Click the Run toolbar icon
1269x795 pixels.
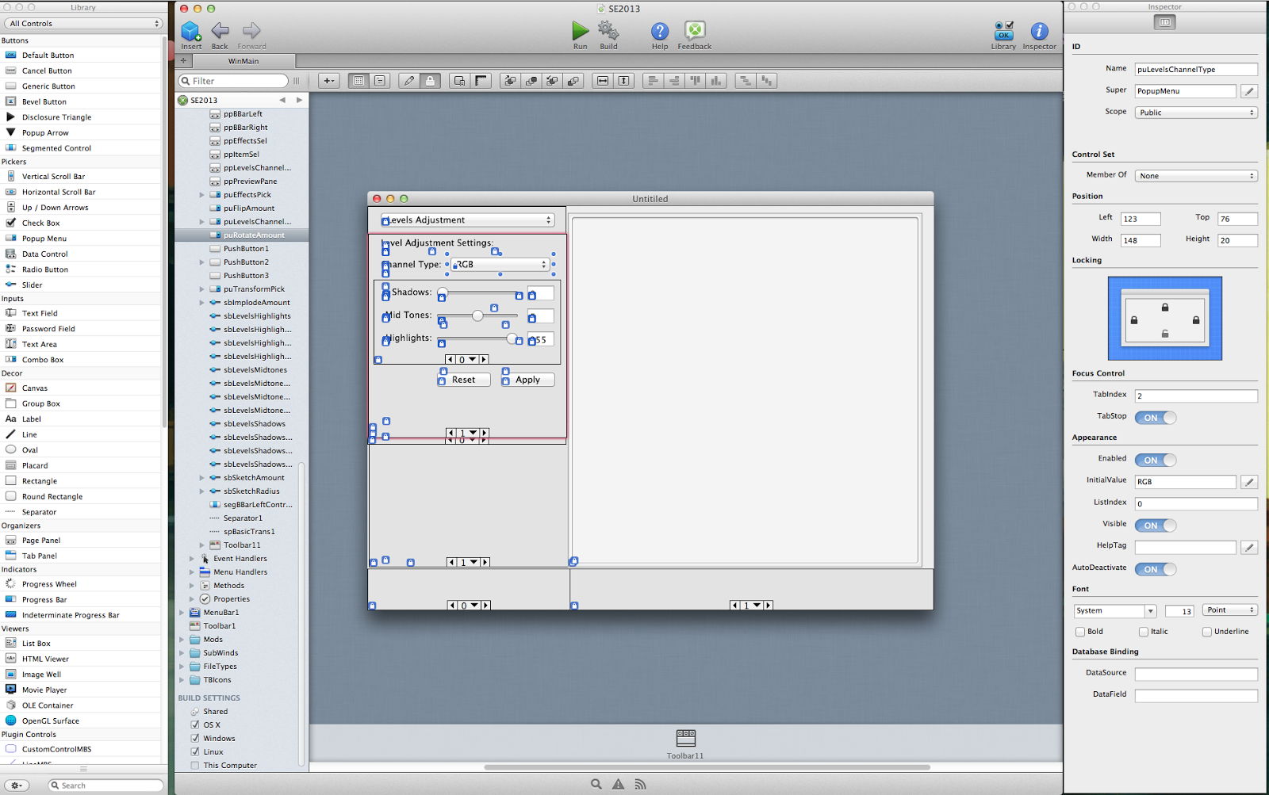[581, 31]
